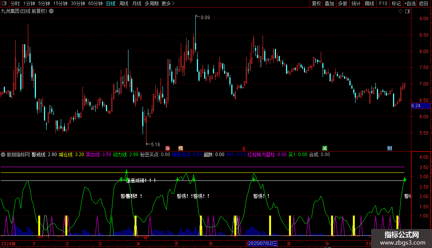The height and width of the screenshot is (248, 432).
Task: Click the diamond icon at chart top-right
Action: (400, 11)
